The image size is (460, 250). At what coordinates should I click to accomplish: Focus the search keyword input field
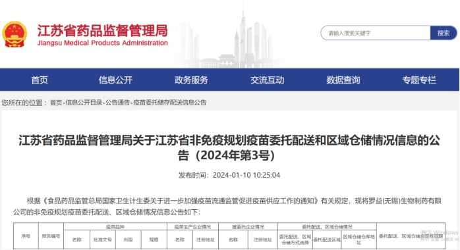click(376, 33)
